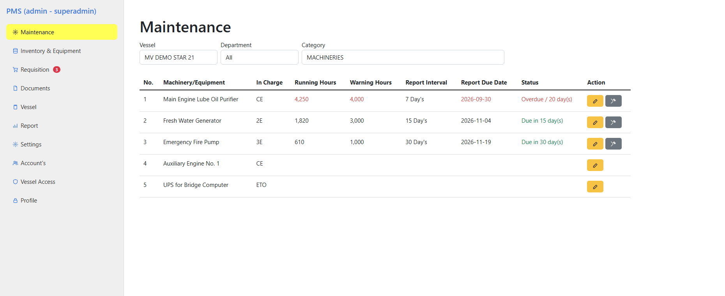
Task: Click the Vessel Access shield icon
Action: click(x=15, y=181)
